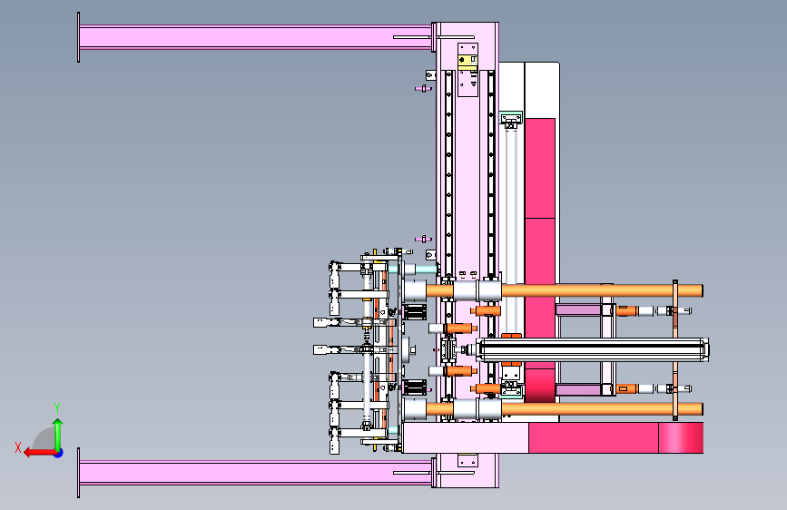The image size is (787, 510).
Task: Select the tall magenta panel right of column
Action: (540, 260)
